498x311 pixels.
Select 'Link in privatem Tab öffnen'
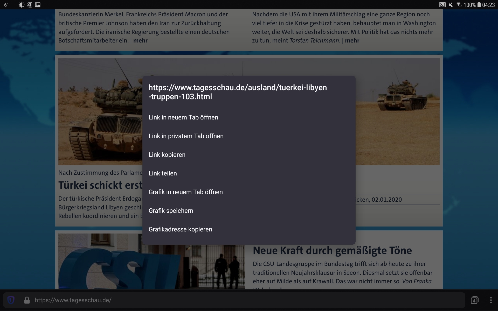tap(186, 136)
